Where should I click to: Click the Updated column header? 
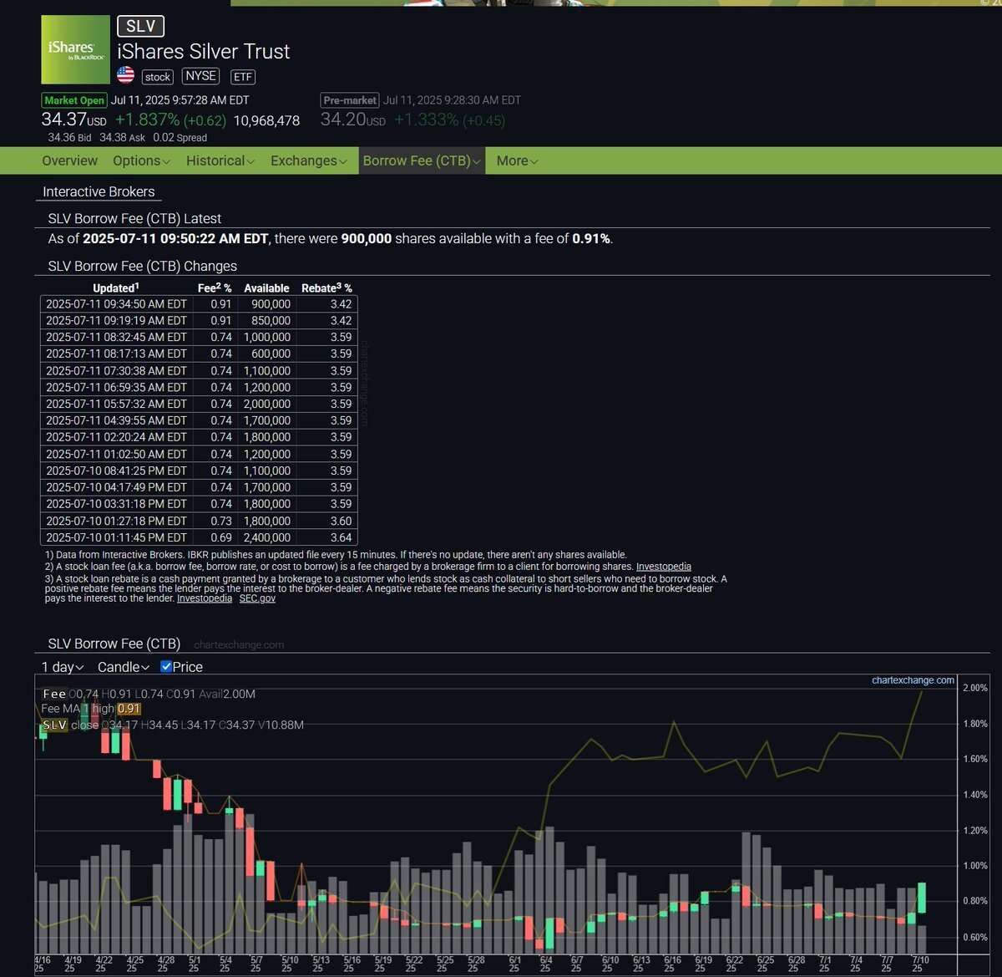tap(116, 288)
